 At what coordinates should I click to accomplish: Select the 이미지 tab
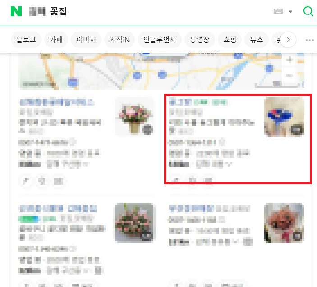pyautogui.click(x=86, y=40)
